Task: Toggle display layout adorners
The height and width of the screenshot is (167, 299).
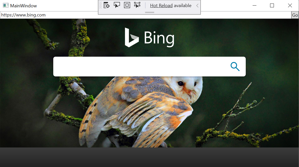Action: 127,5
